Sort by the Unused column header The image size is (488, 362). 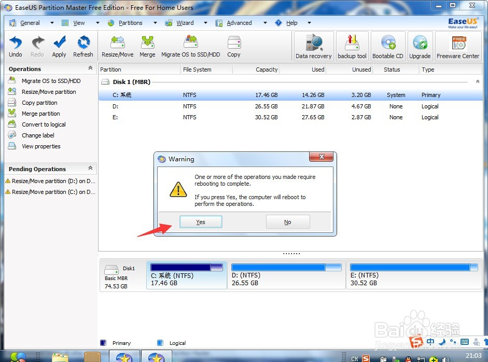tap(350, 69)
